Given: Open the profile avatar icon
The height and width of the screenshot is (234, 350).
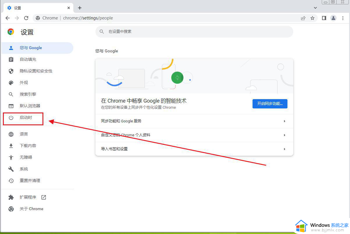Looking at the screenshot, I should pos(333,18).
